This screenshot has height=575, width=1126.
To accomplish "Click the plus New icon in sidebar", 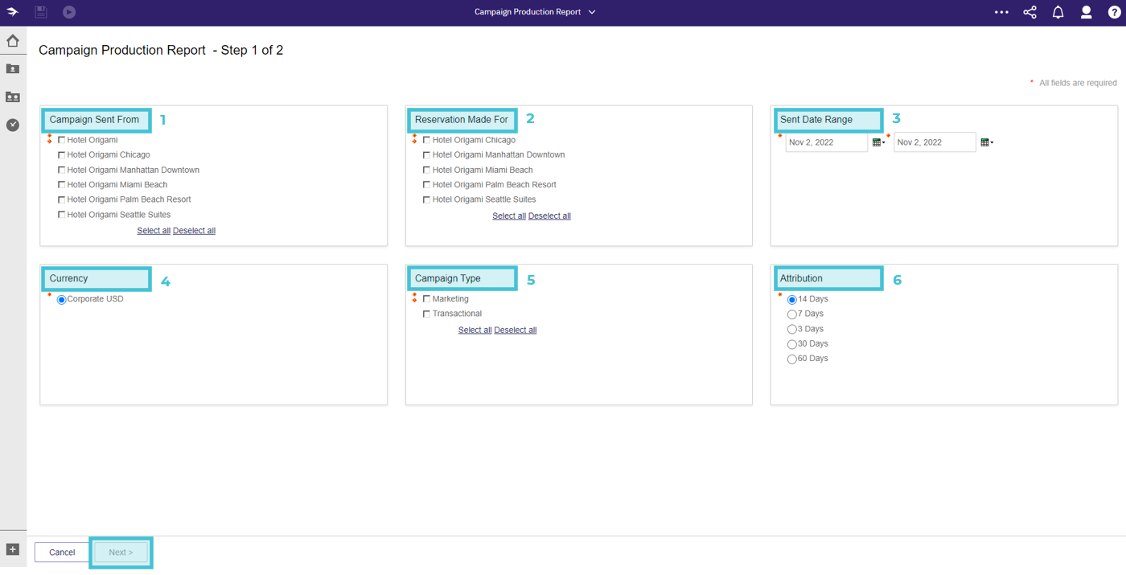I will tap(13, 549).
